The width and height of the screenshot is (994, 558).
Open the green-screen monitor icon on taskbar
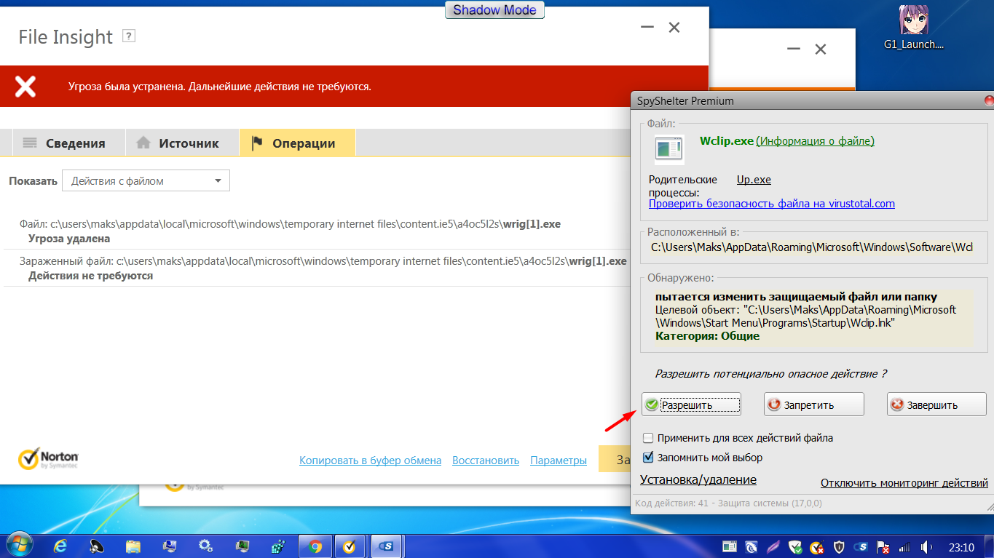tap(242, 546)
